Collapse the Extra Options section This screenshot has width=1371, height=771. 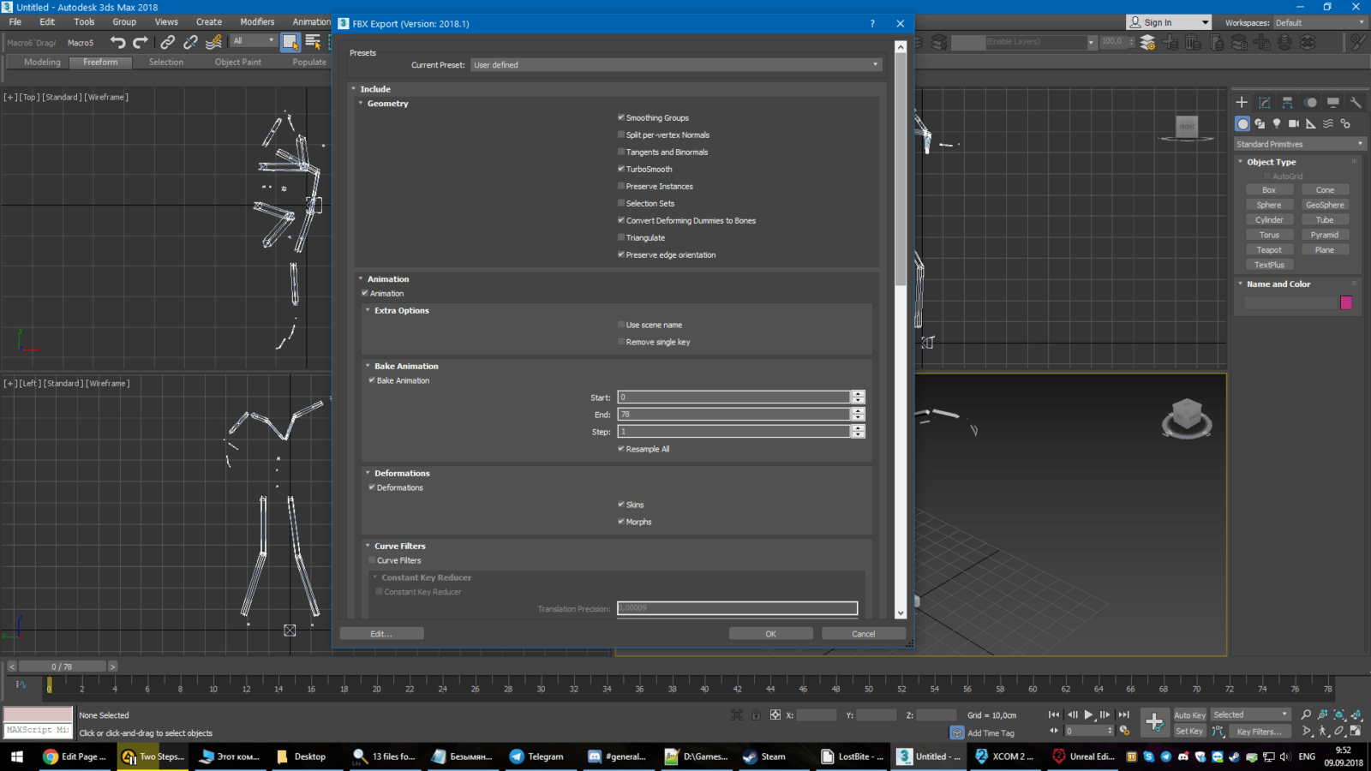[x=368, y=311]
